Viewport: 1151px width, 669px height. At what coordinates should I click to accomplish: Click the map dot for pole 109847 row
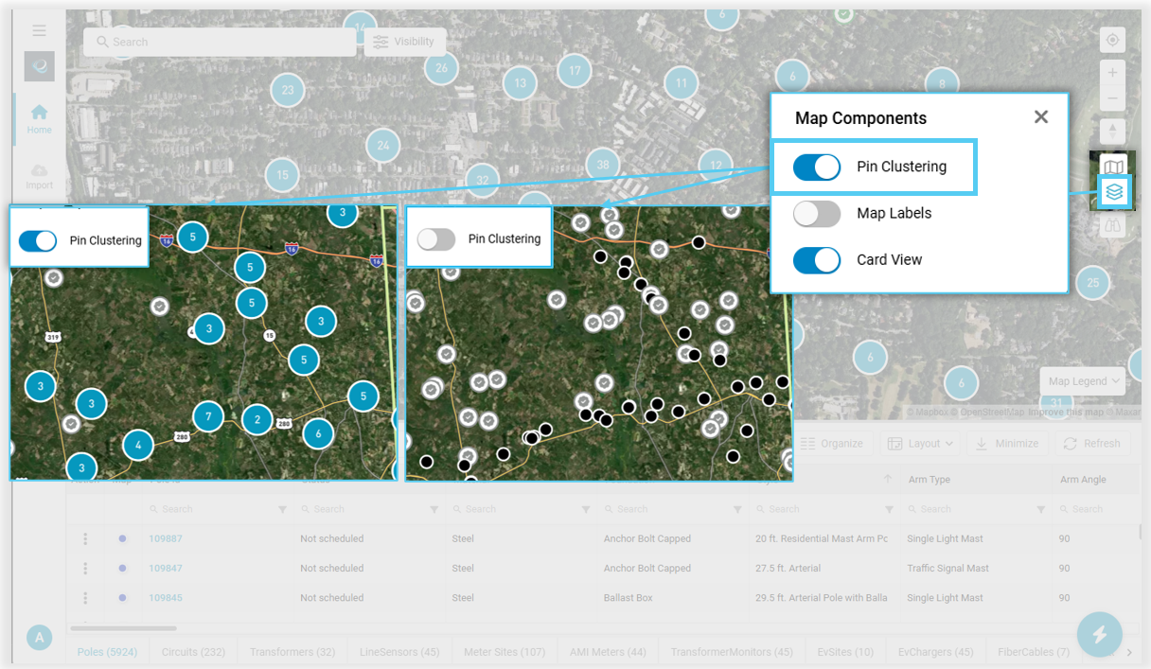click(x=122, y=568)
